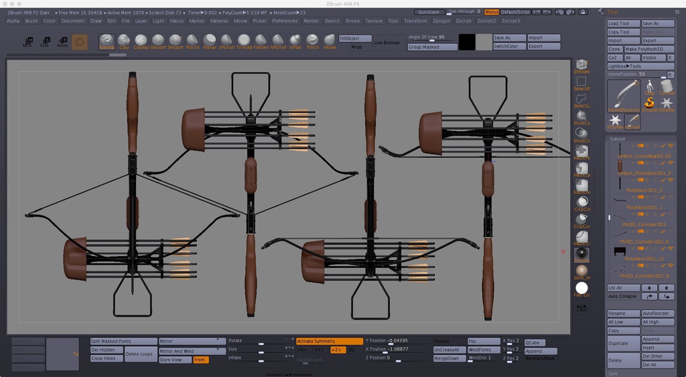Select the sPolish brush
Screen dimensions: 686x377
(226, 42)
